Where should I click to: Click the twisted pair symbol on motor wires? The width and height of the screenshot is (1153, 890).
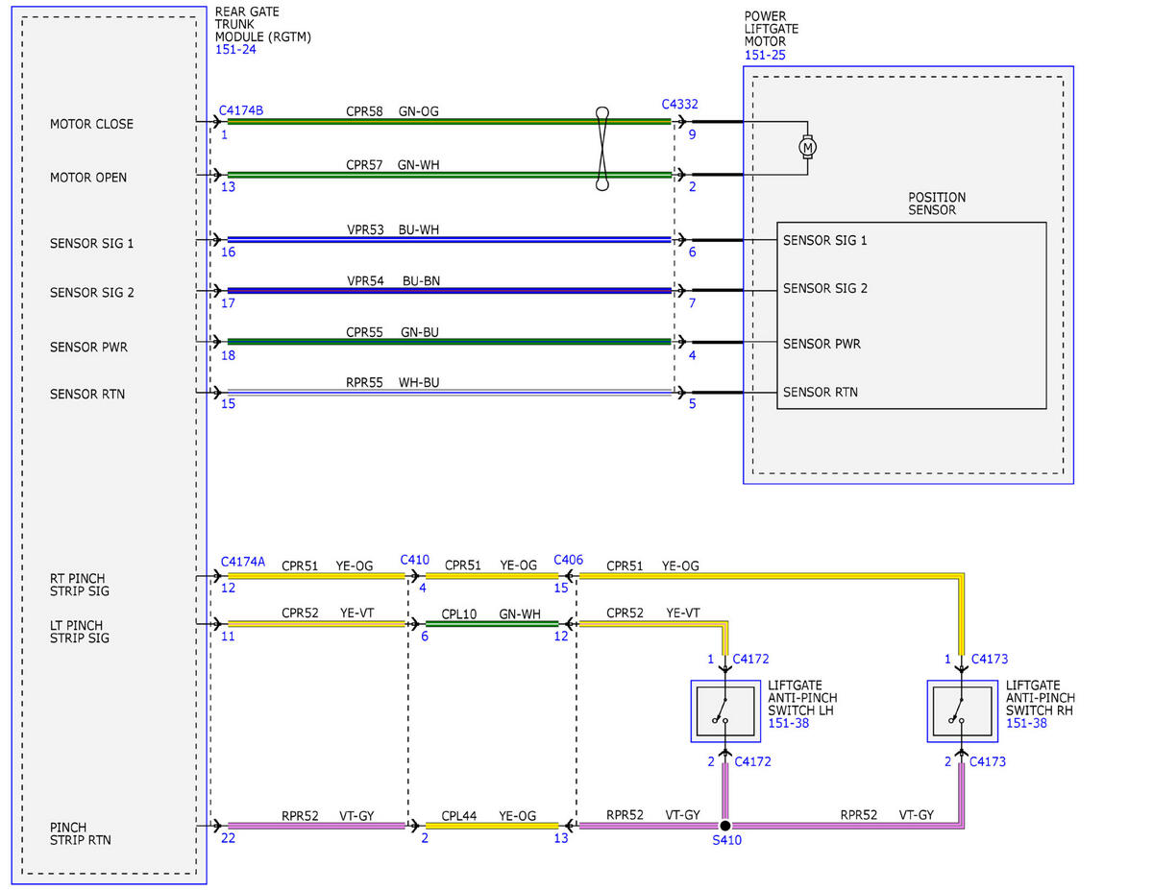(602, 149)
